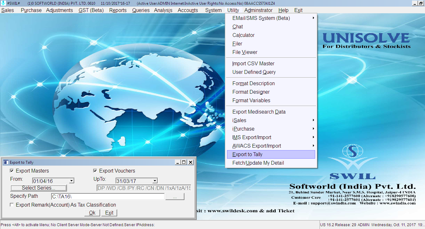Viewport: 425px width, 229px height.
Task: Open the UpTo date dropdown arrow
Action: click(x=155, y=181)
